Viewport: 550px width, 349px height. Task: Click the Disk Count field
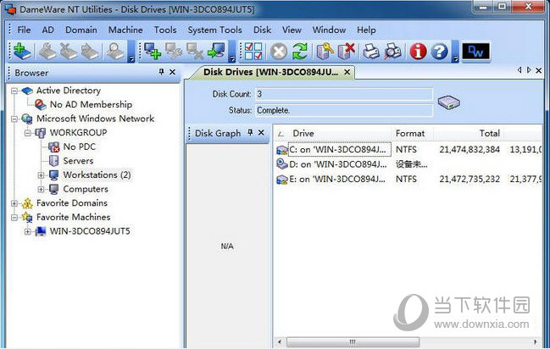tap(344, 94)
